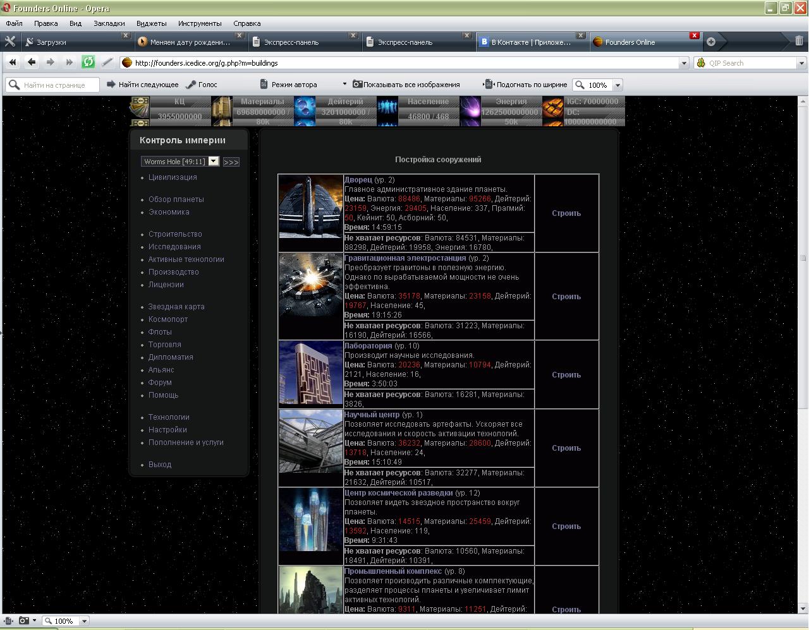
Task: Open the Цивилизация link
Action: 173,177
